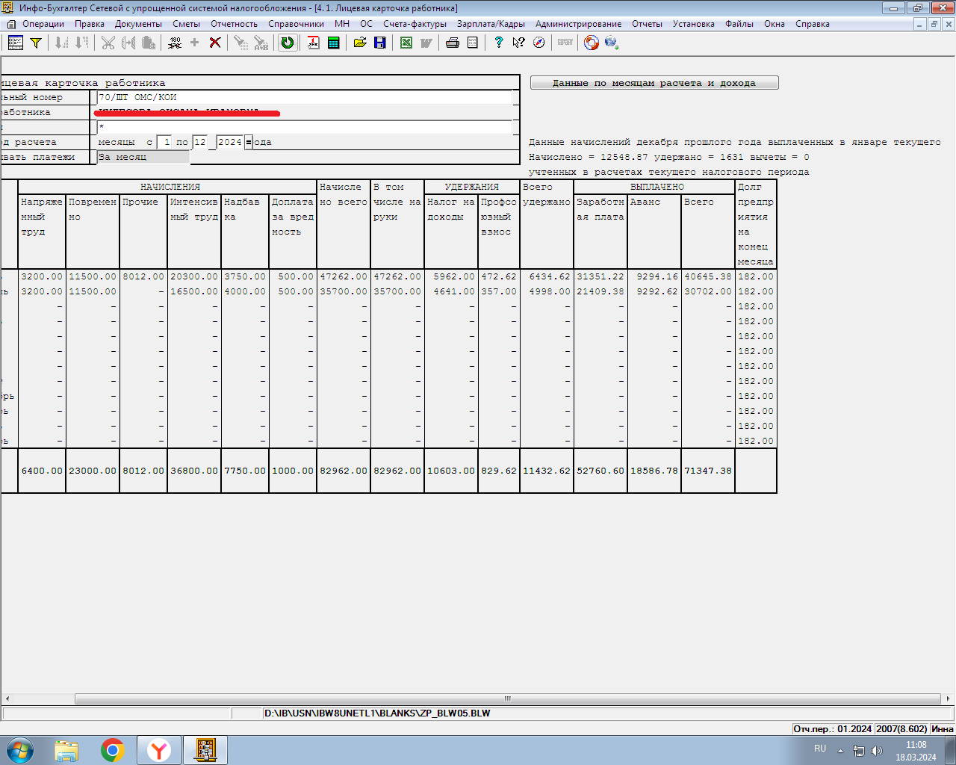This screenshot has width=956, height=765.
Task: Open the Операции menu
Action: click(43, 24)
